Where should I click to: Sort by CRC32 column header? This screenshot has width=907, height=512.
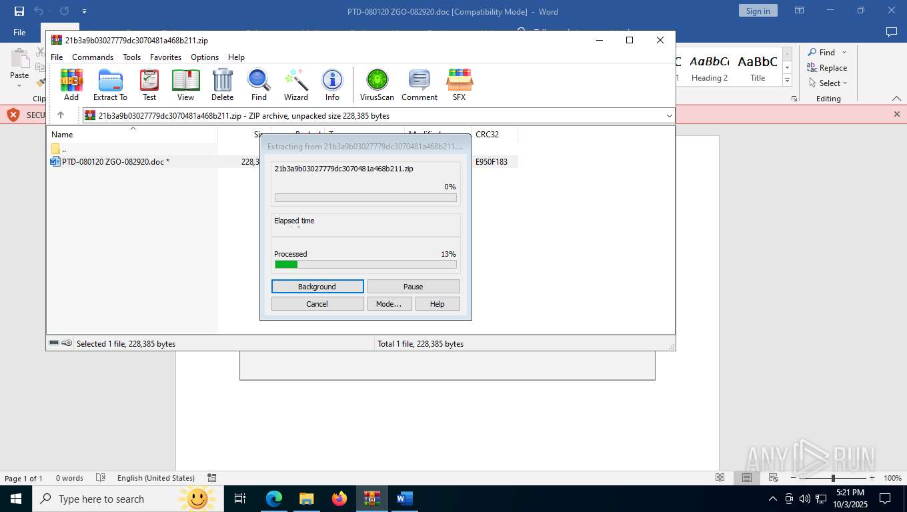click(x=494, y=135)
